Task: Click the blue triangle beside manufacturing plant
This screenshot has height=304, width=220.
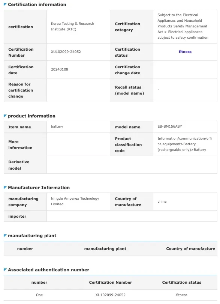Action: (x=5, y=236)
